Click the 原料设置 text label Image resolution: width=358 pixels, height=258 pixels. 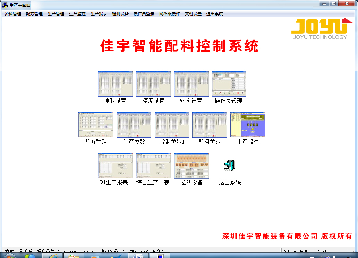click(115, 101)
